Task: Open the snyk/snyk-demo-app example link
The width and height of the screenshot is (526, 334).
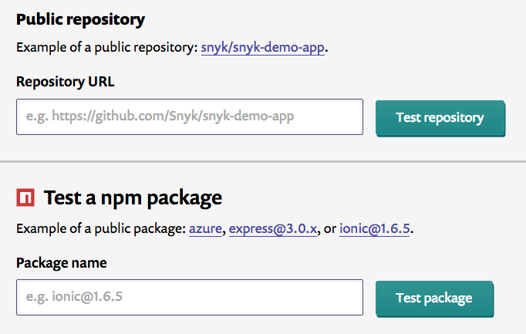Action: pyautogui.click(x=264, y=48)
